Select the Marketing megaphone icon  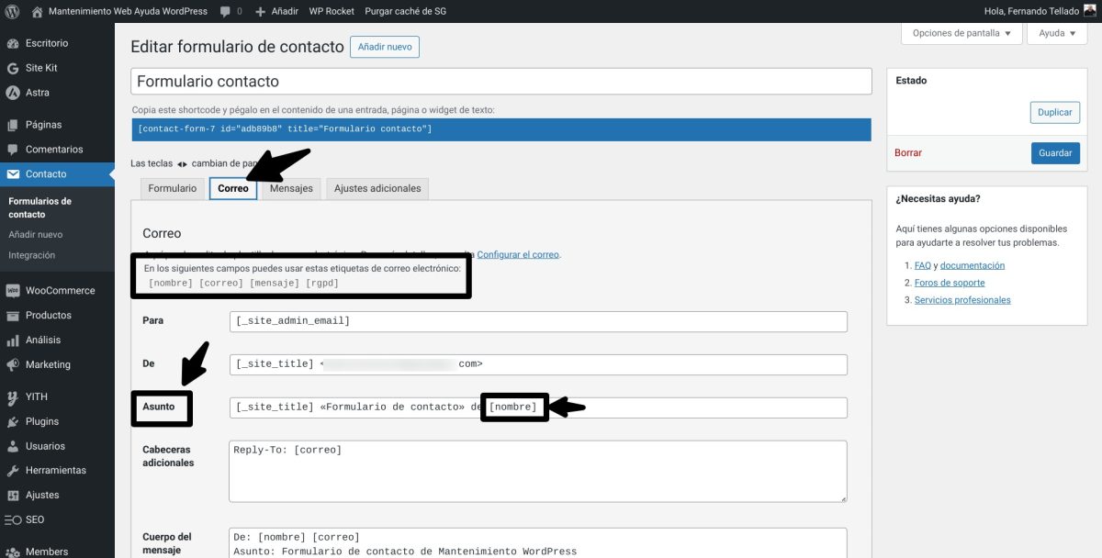tap(13, 364)
